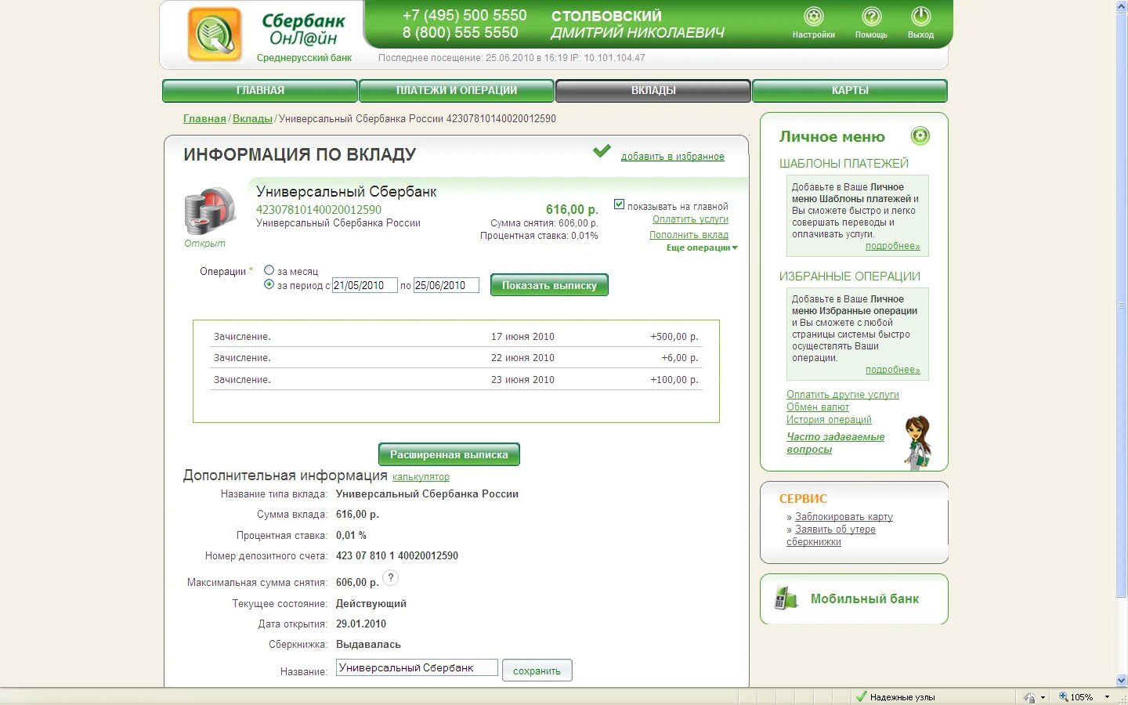Click Пополнить вклад link
The height and width of the screenshot is (705, 1128).
click(689, 235)
